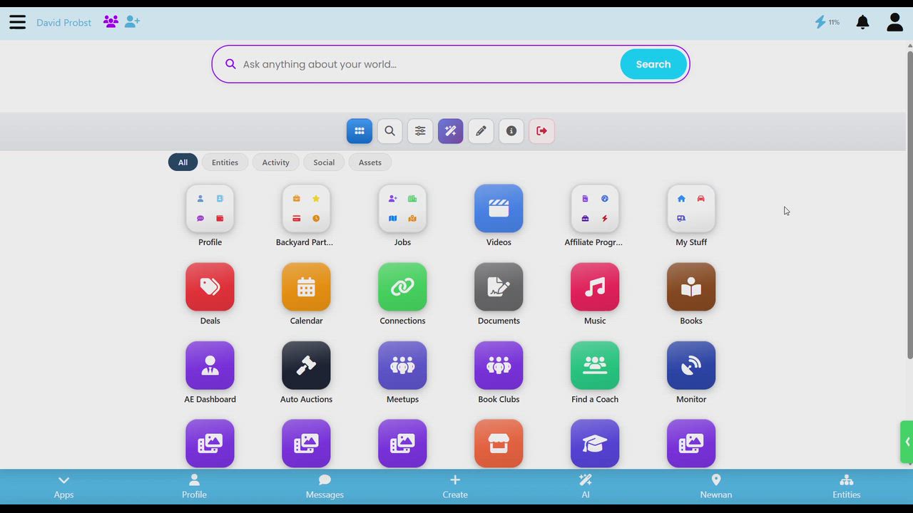This screenshot has width=913, height=513.
Task: Toggle the grid view toolbar button
Action: pos(359,131)
